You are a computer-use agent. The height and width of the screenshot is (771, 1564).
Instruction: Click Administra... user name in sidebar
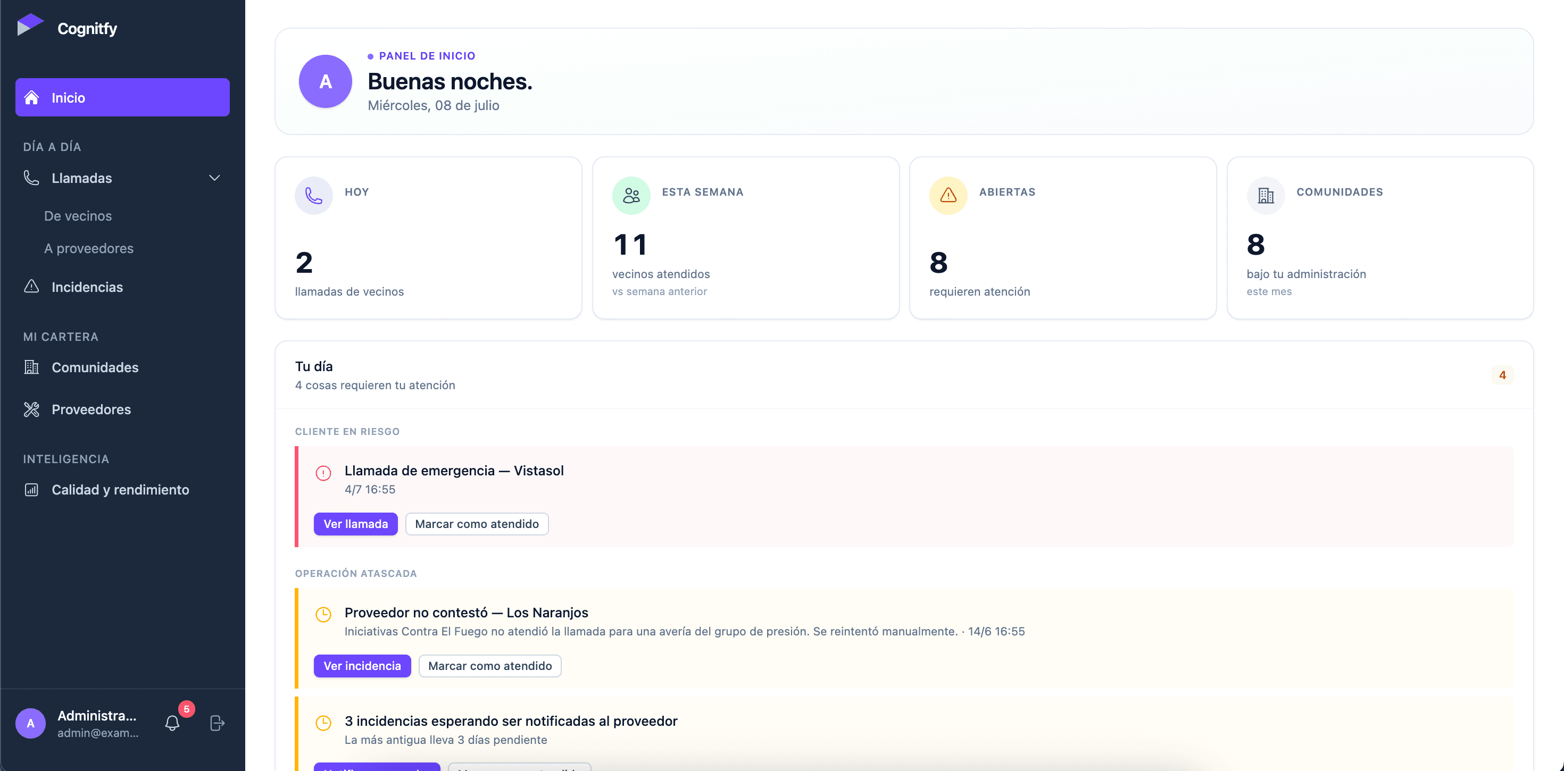[x=97, y=716]
